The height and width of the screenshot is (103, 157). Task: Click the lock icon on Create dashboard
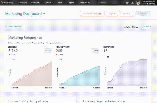pyautogui.click(x=100, y=14)
